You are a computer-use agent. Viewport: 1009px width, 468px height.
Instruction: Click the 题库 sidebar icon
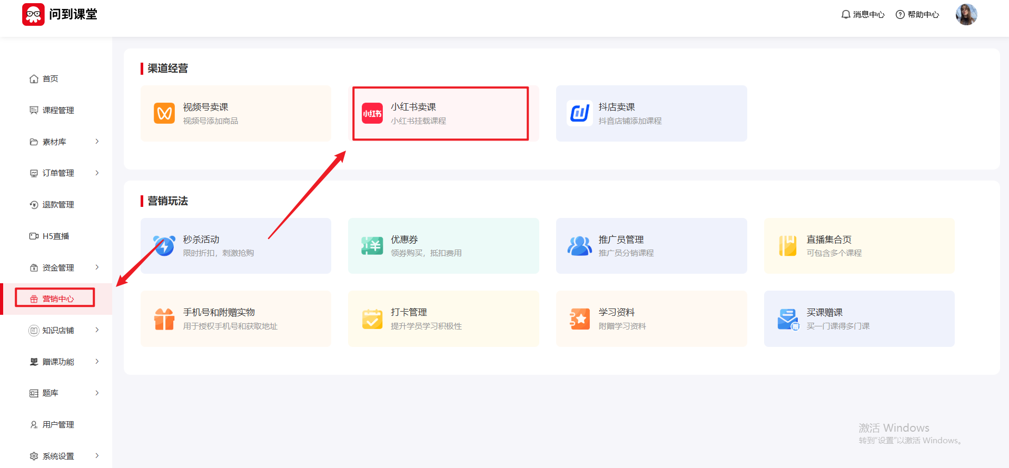pos(34,393)
